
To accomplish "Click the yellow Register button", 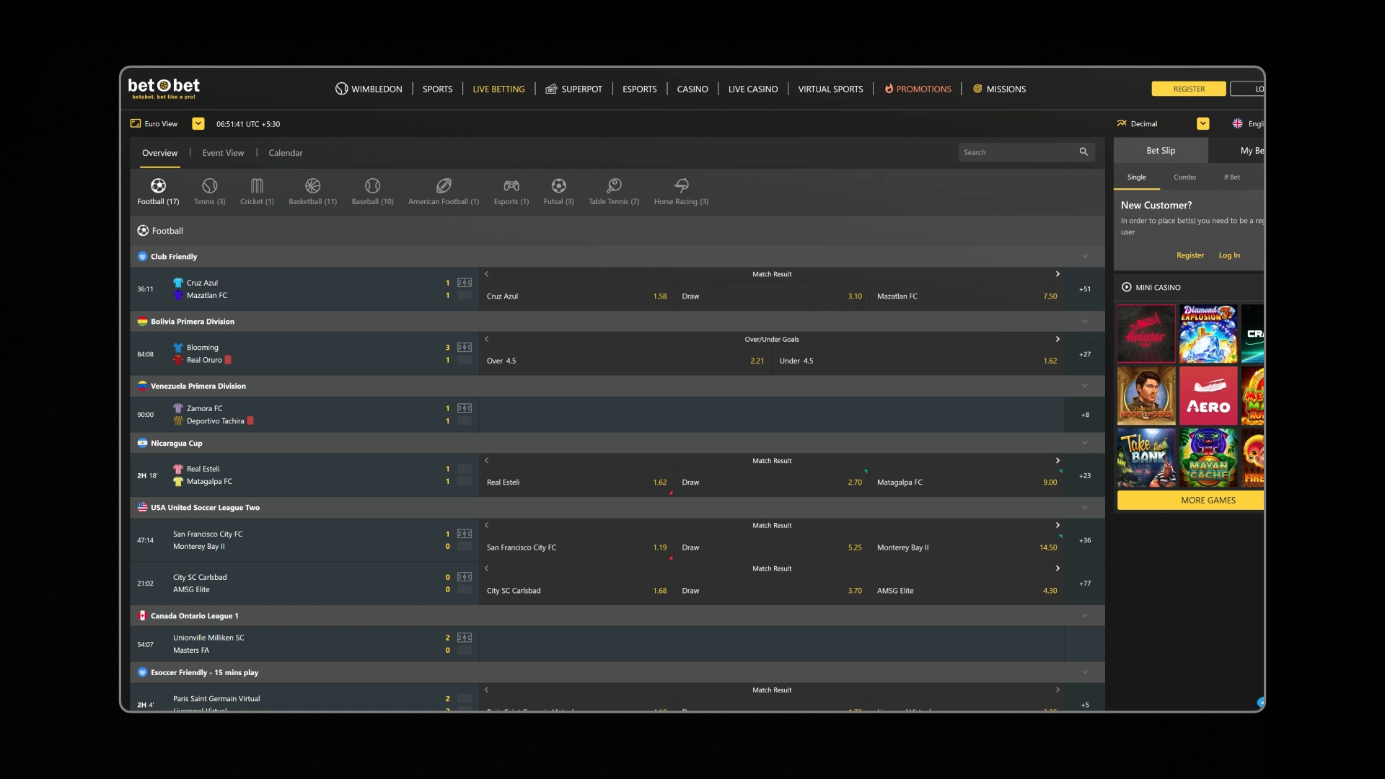I will [1189, 89].
